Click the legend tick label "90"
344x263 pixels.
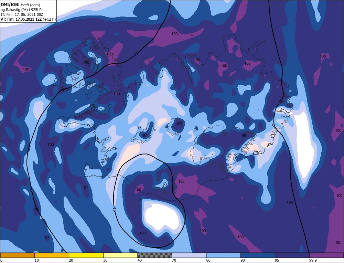243,260
